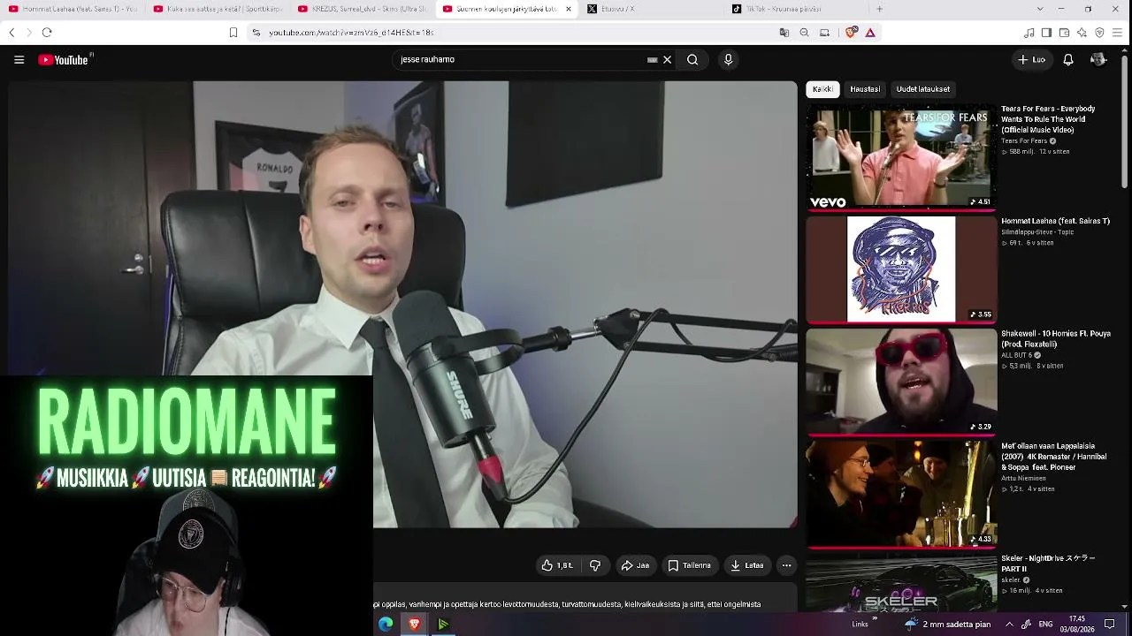Open the green play app in taskbar
The width and height of the screenshot is (1132, 636).
(443, 625)
